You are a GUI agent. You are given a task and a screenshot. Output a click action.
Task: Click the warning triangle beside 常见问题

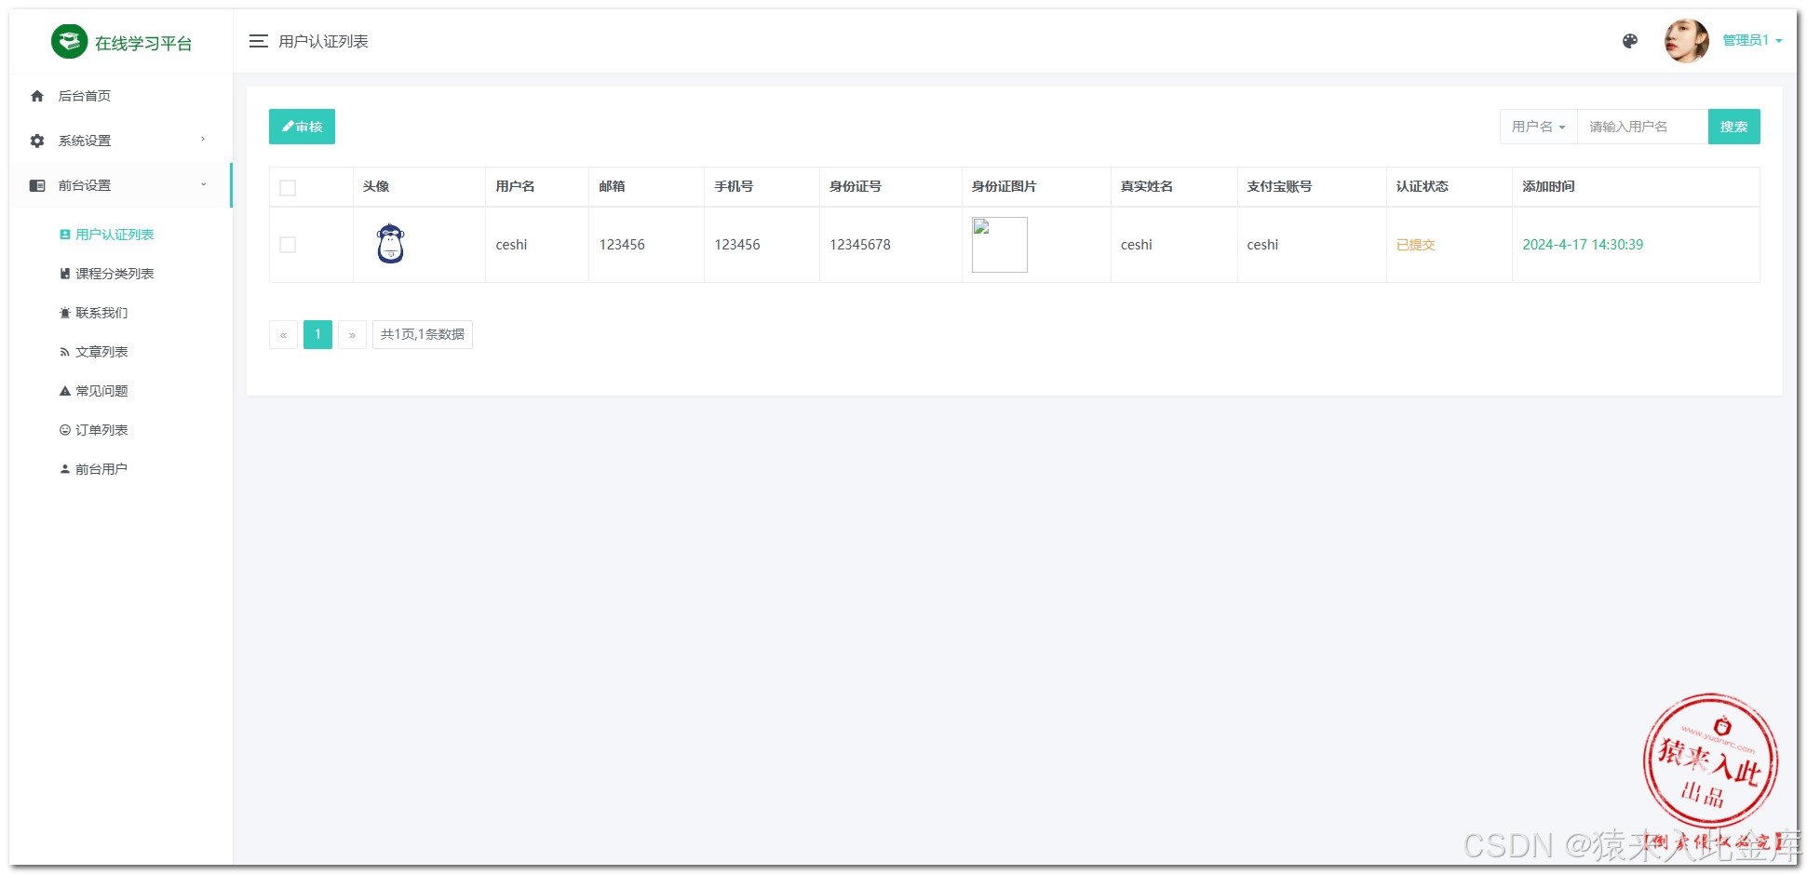(65, 391)
